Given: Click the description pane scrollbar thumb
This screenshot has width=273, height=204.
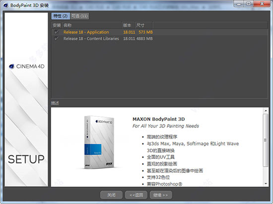Looking at the screenshot, I should click(x=266, y=140).
